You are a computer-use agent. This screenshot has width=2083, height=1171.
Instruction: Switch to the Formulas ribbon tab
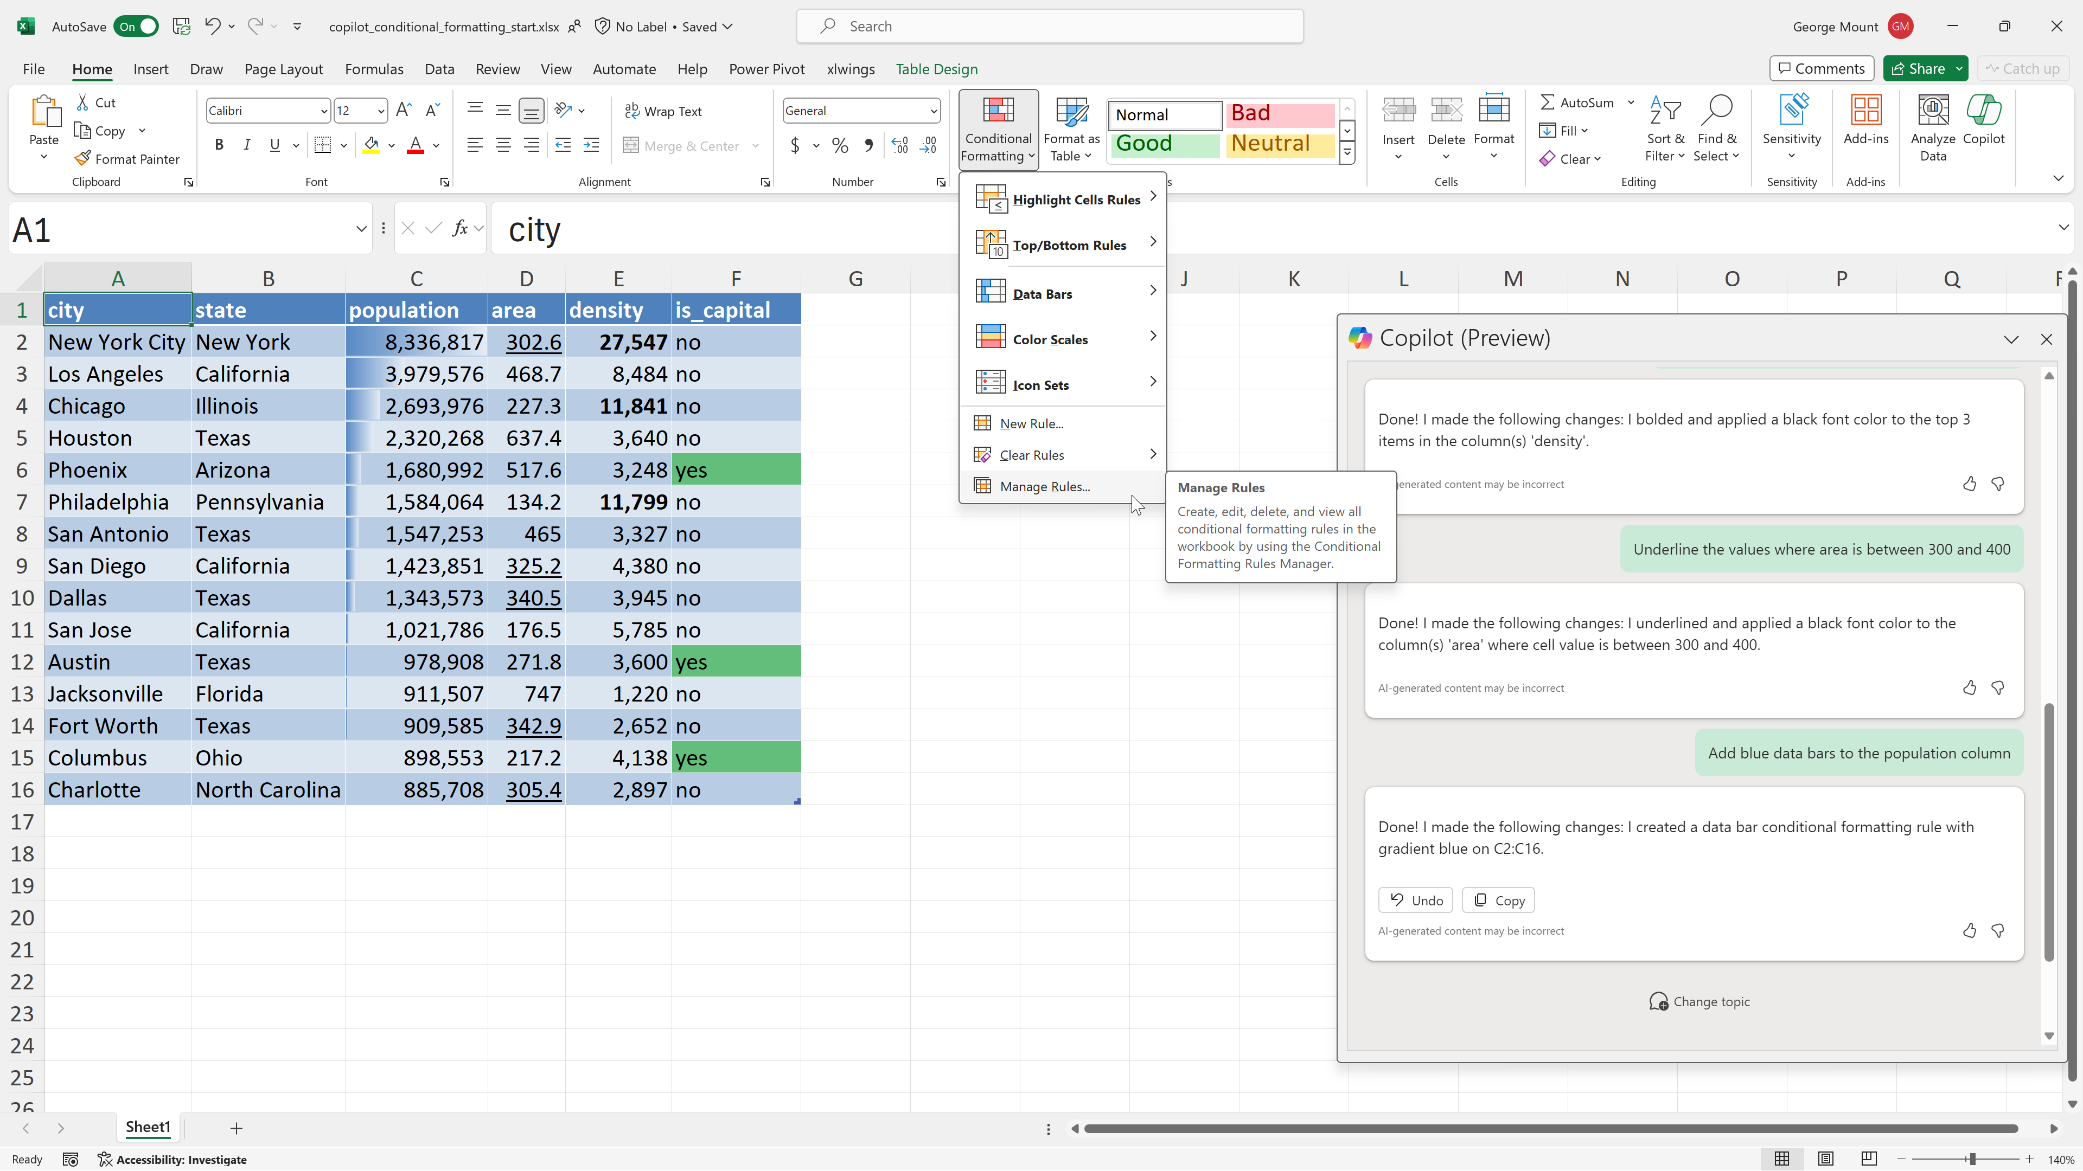point(374,69)
